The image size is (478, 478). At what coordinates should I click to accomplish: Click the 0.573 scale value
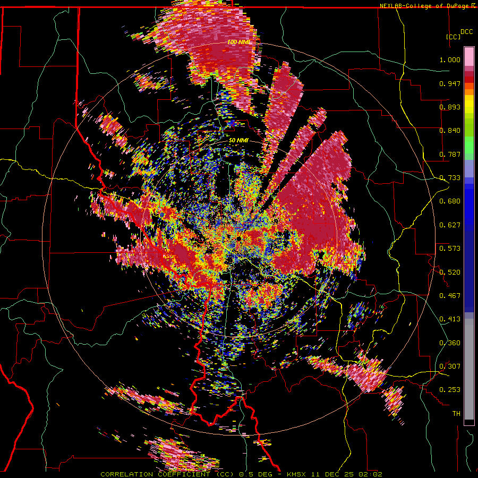(x=450, y=249)
